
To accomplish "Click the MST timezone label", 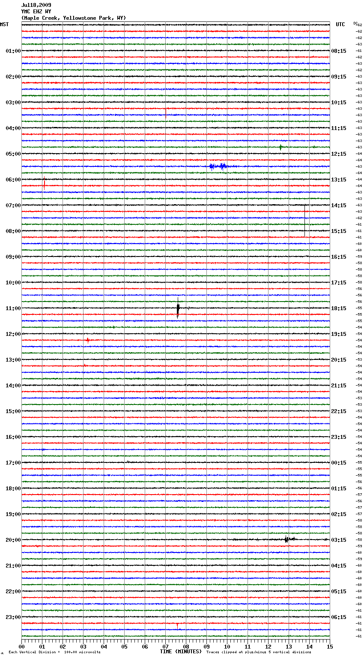I will click(4, 24).
